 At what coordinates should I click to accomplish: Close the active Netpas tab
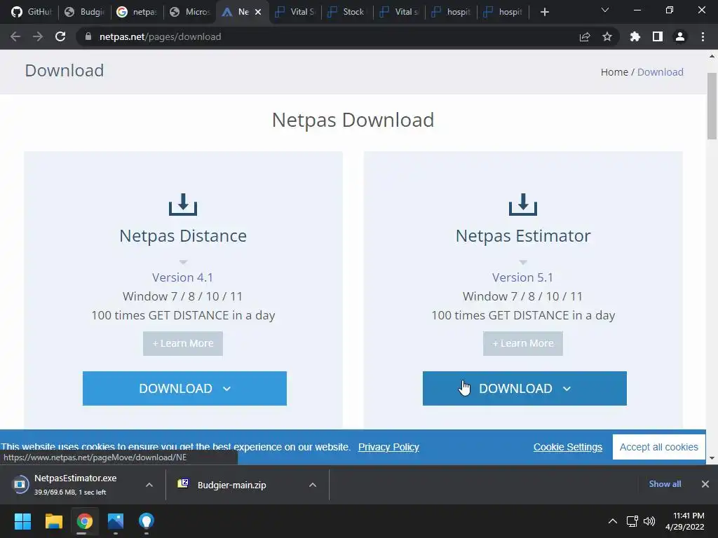pos(258,12)
